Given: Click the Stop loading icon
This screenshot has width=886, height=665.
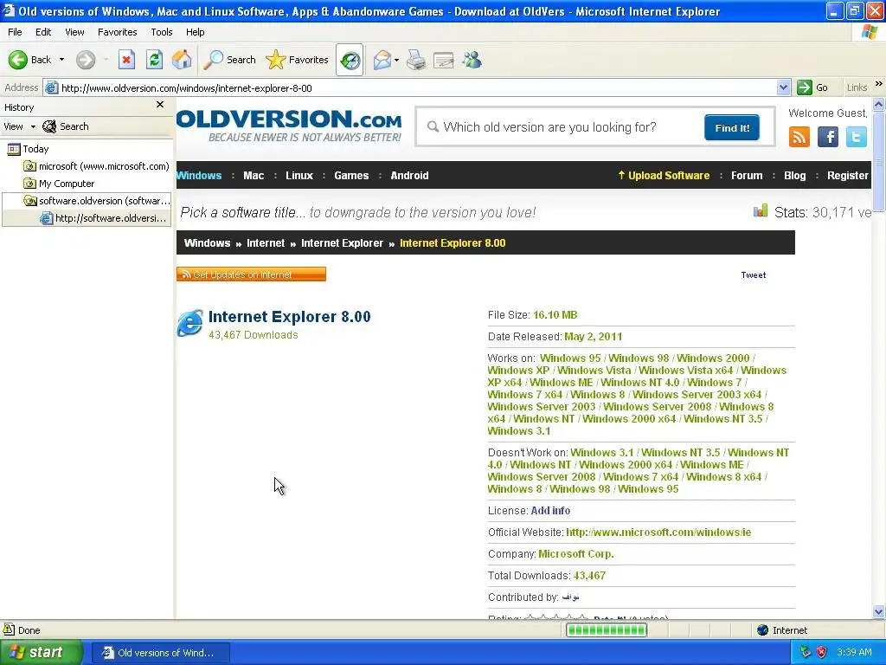Looking at the screenshot, I should [x=126, y=60].
